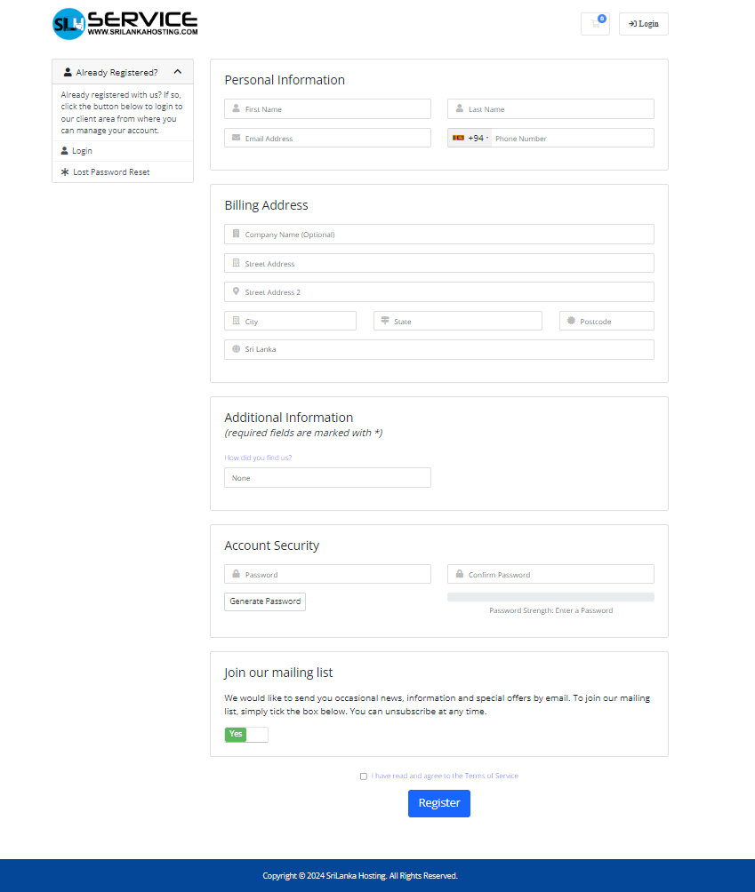Toggle the mailing list Yes switch
The image size is (755, 892).
pyautogui.click(x=246, y=735)
